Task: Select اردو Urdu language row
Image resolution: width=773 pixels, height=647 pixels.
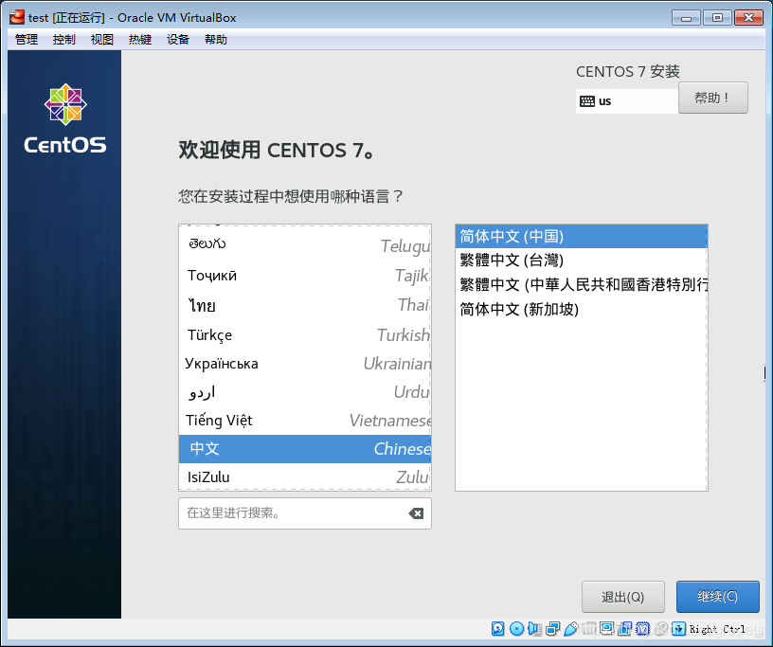Action: coord(305,392)
